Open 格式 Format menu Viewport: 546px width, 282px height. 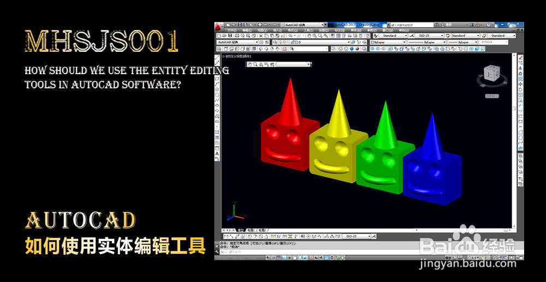pyautogui.click(x=293, y=30)
